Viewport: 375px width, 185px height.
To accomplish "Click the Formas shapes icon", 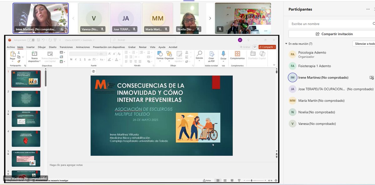I will [160, 54].
